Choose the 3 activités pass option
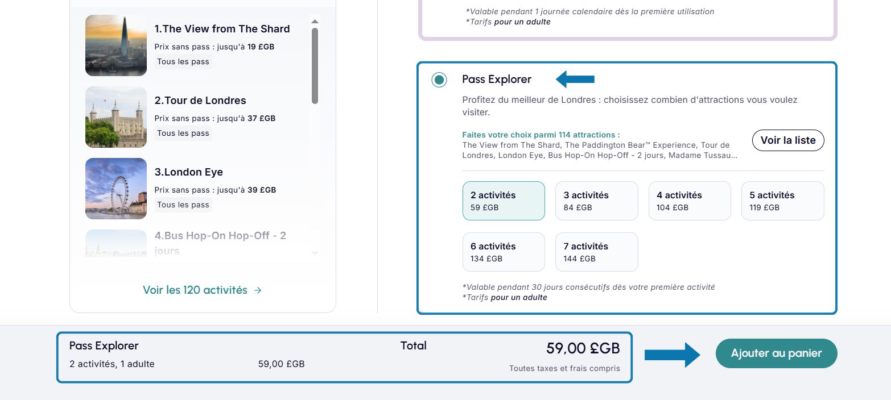Viewport: 891px width, 400px height. coord(596,201)
